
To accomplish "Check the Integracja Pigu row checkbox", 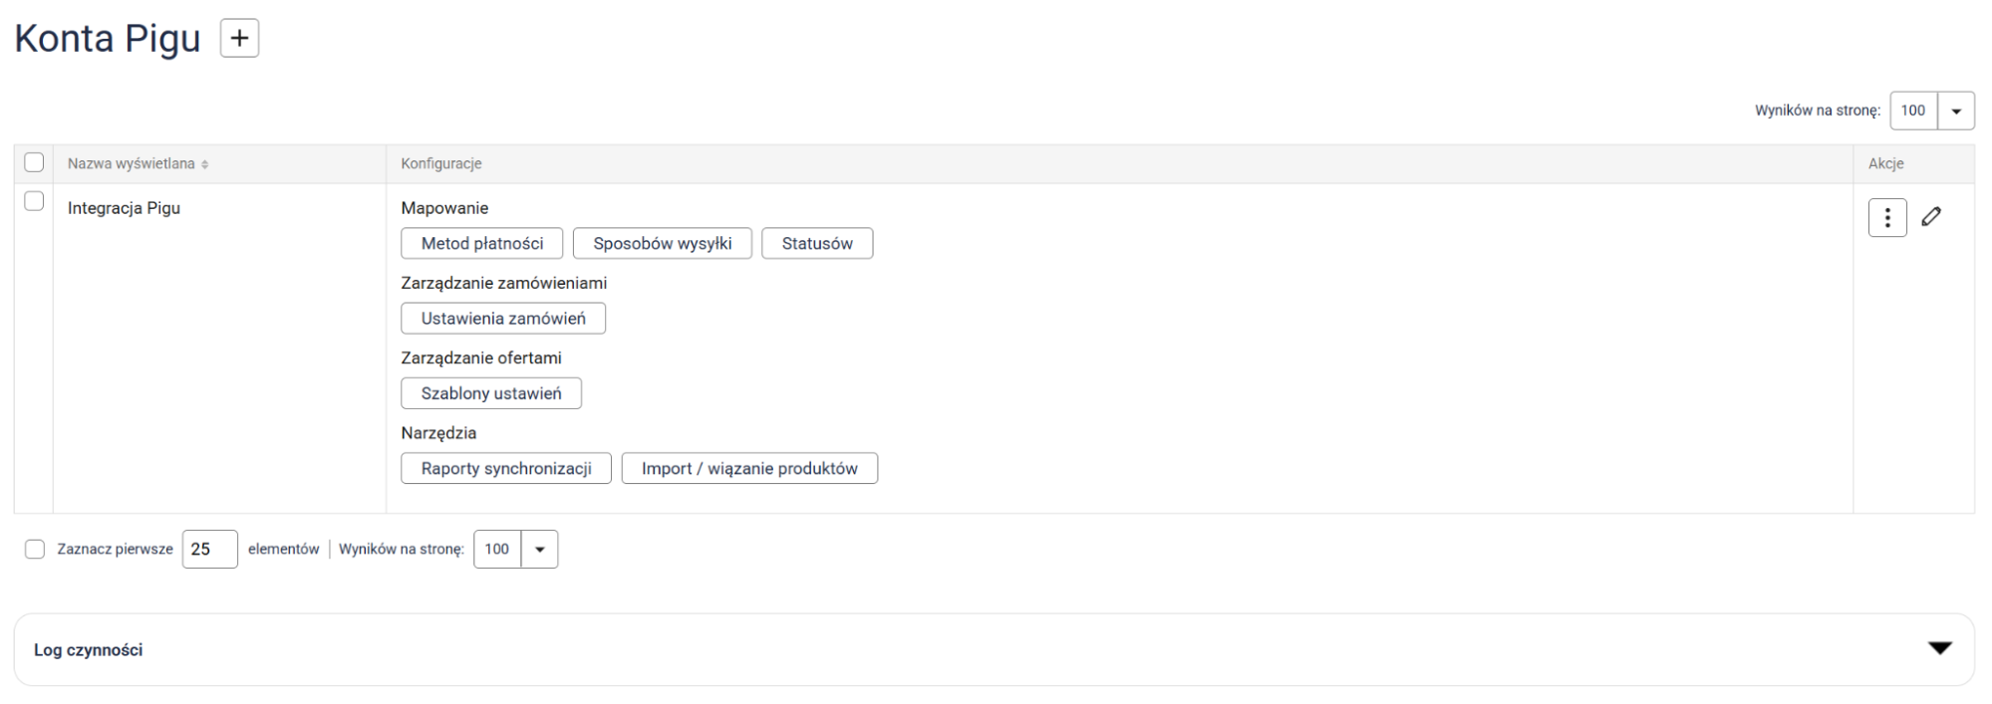I will (34, 201).
